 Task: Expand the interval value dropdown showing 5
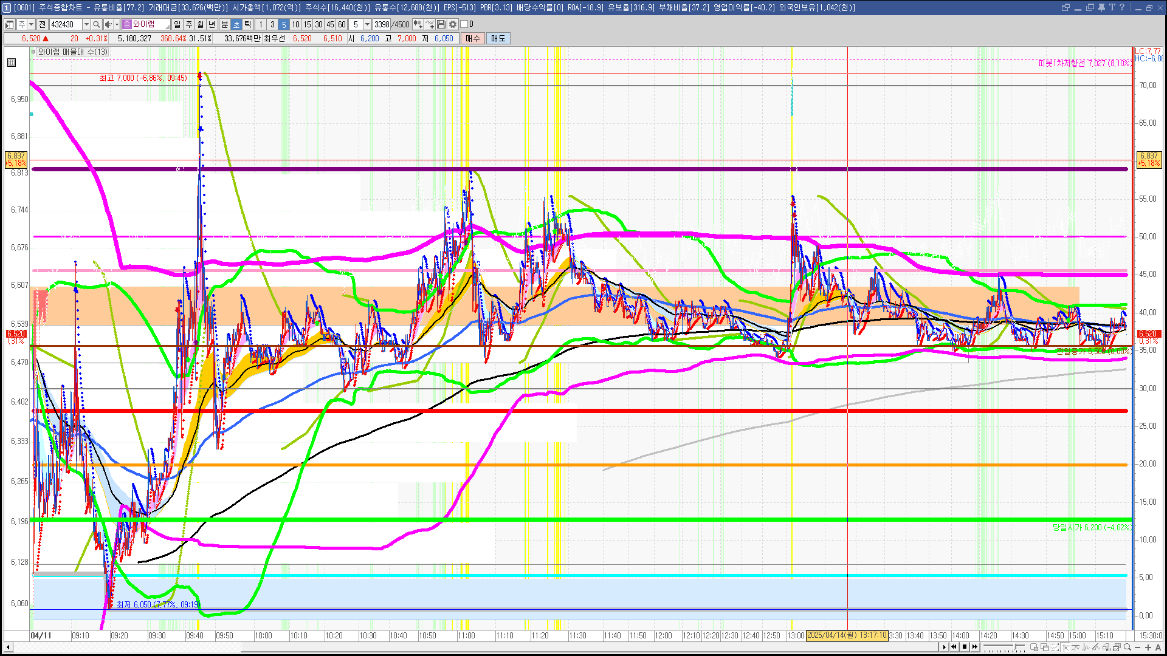click(x=367, y=24)
